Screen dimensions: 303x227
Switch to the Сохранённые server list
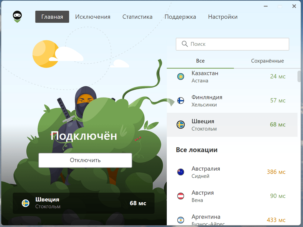click(x=267, y=61)
